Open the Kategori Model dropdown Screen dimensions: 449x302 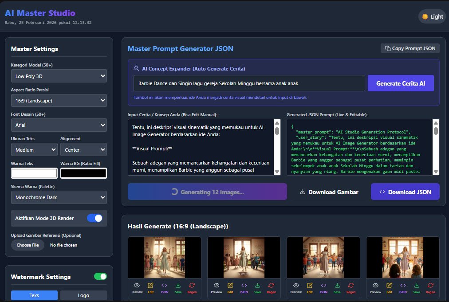(x=59, y=76)
